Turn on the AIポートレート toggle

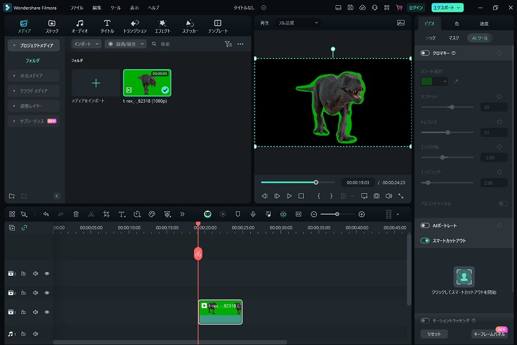click(x=425, y=225)
